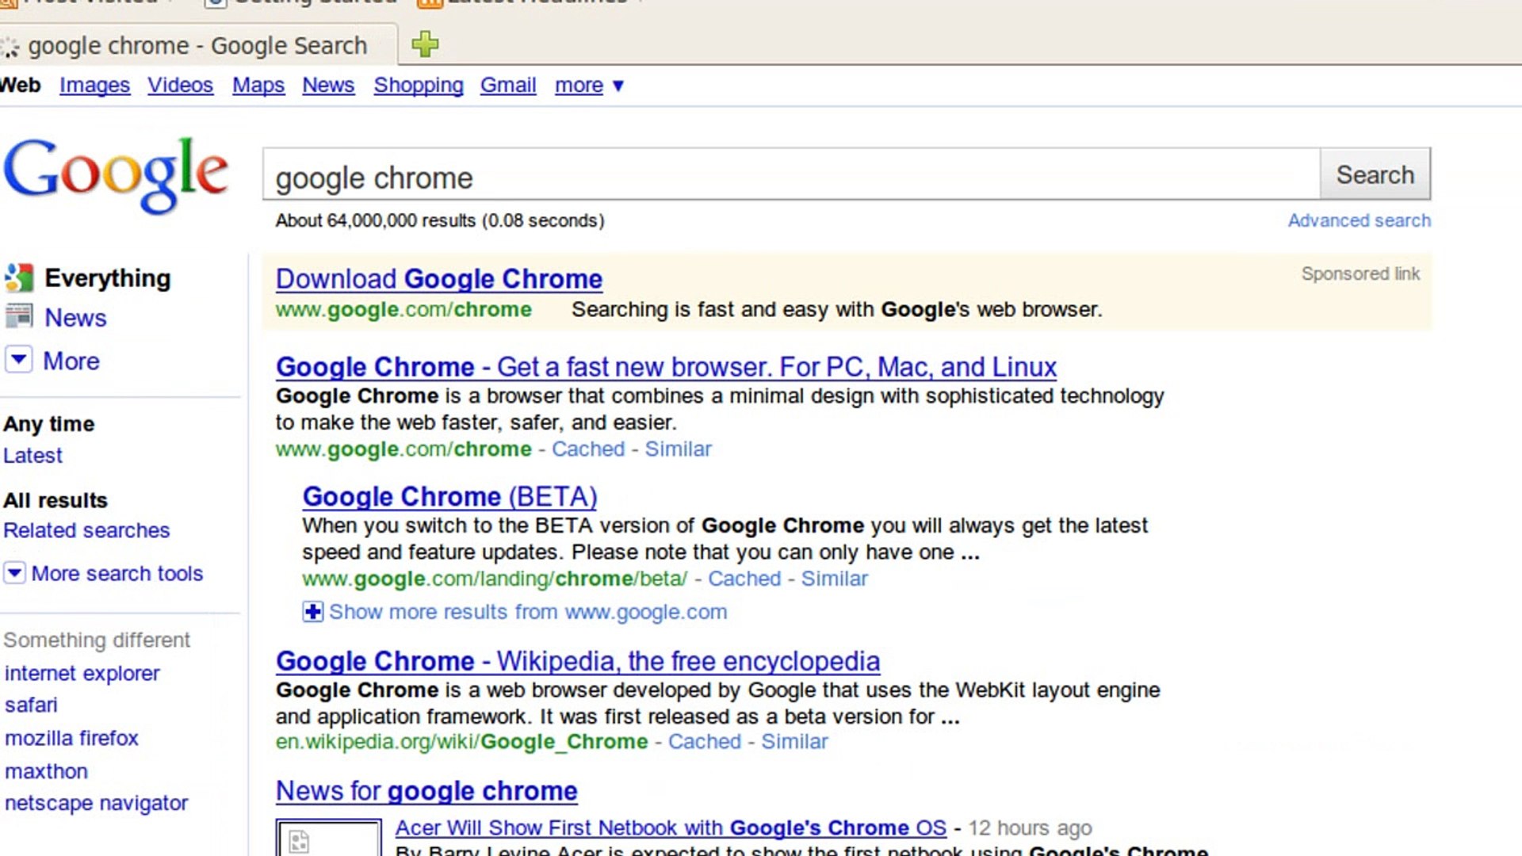Click the Google logo
This screenshot has width=1522, height=856.
point(116,174)
